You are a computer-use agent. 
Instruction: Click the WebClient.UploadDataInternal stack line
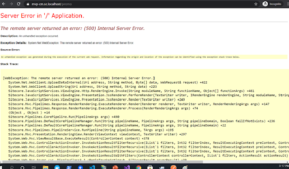pyautogui.click(x=107, y=83)
